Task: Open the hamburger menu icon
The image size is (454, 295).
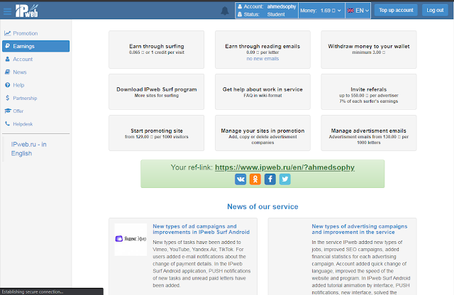Action: click(7, 11)
